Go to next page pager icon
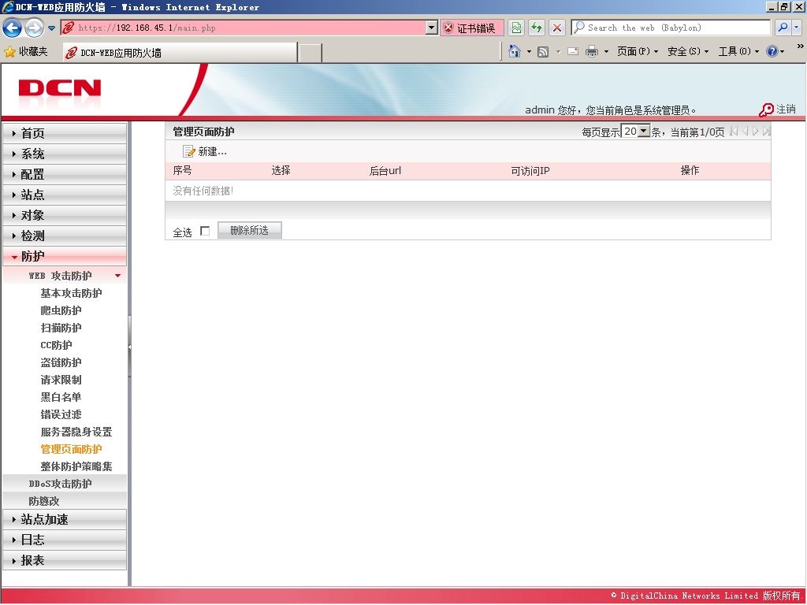The height and width of the screenshot is (605, 807). (x=756, y=132)
